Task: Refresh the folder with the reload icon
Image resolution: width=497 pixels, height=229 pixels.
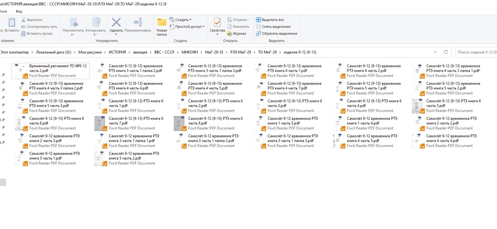Action: [x=446, y=52]
